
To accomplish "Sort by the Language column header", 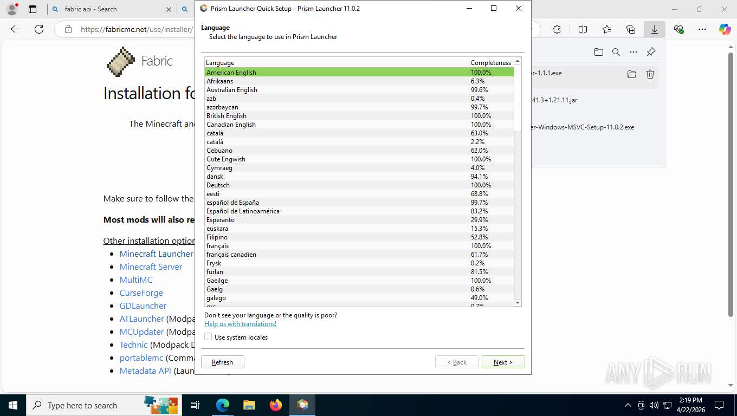I will coord(337,62).
